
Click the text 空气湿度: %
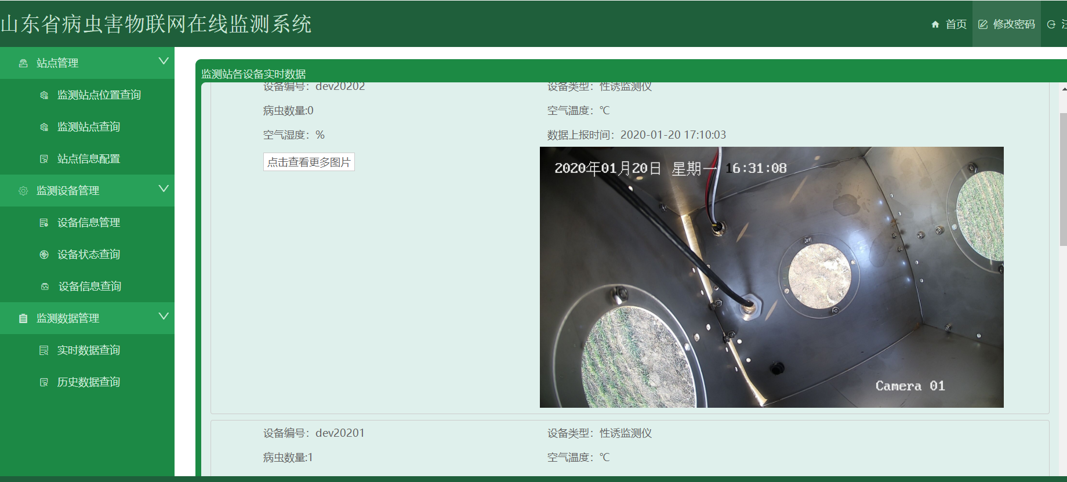coord(294,135)
